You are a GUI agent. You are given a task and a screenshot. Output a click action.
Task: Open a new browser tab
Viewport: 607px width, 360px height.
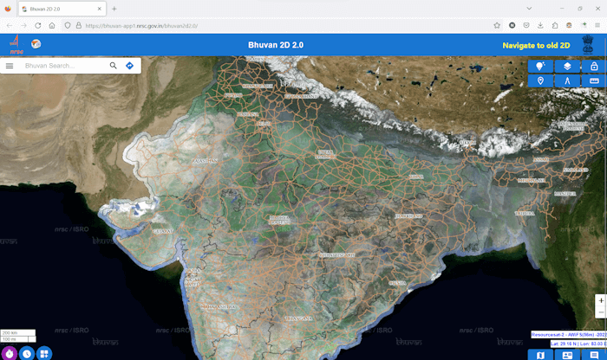114,9
